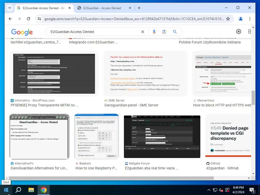The image size is (260, 195).
Task: Open the Chrome profile icon
Action: [x=241, y=19]
